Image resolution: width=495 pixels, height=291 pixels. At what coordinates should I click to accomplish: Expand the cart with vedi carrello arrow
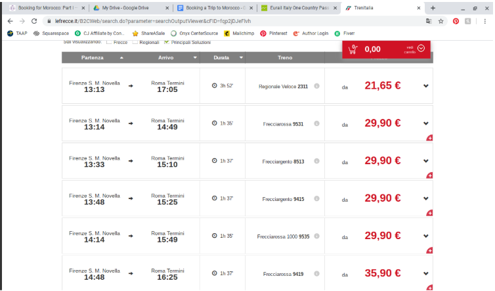pos(421,49)
